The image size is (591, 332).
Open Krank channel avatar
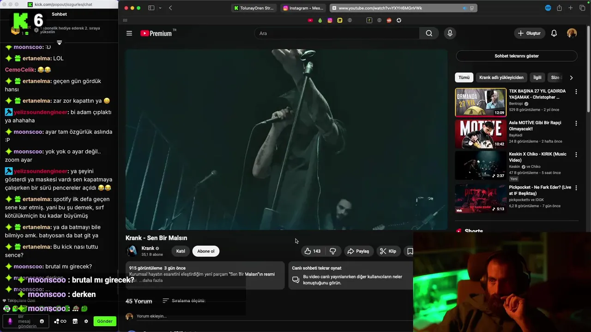(x=132, y=251)
